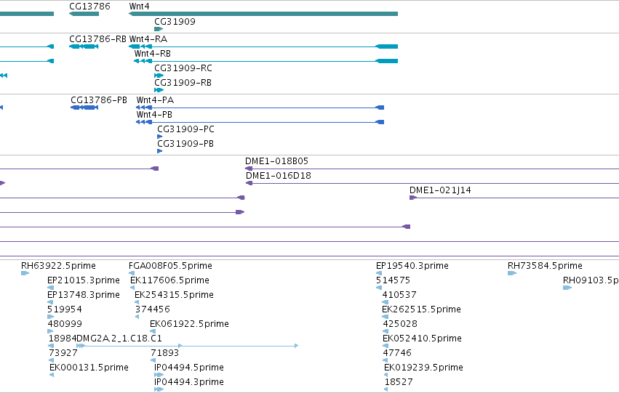Click the EK061922.5prime label

(190, 324)
